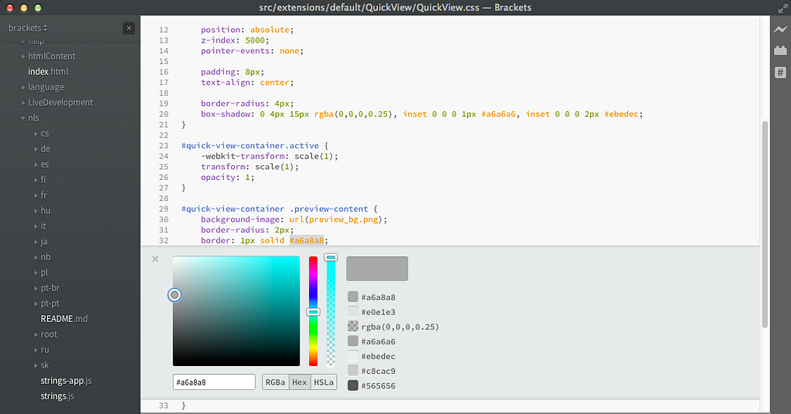Screen dimensions: 791x414
Task: Select the rgba(0,0,0,0.25) checkered swatch
Action: [x=353, y=327]
